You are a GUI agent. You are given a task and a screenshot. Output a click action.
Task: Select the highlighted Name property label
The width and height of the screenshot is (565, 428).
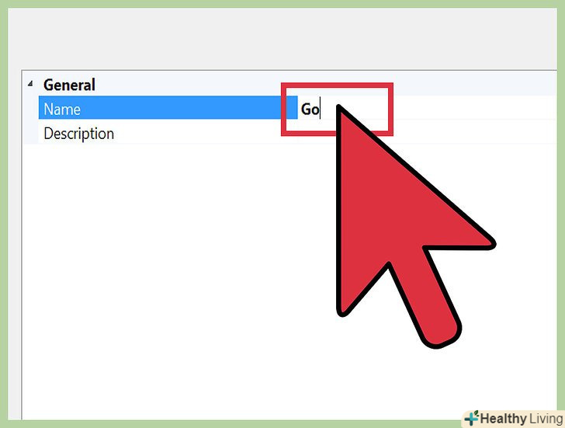[x=62, y=110]
